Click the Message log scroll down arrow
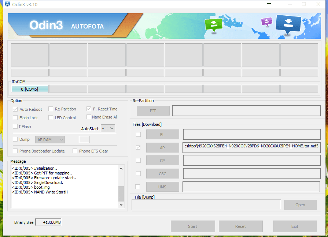This screenshot has height=237, width=328. 121,205
